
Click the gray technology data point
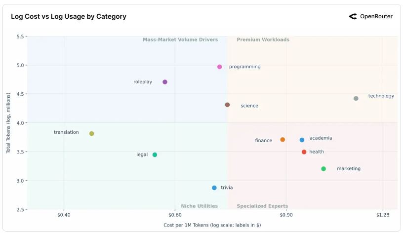[356, 98]
